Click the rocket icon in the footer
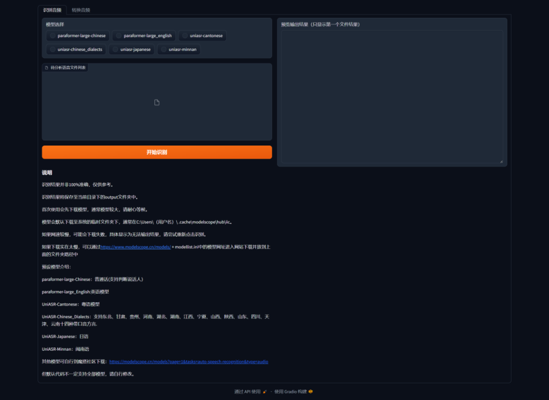The image size is (549, 400). [264, 391]
